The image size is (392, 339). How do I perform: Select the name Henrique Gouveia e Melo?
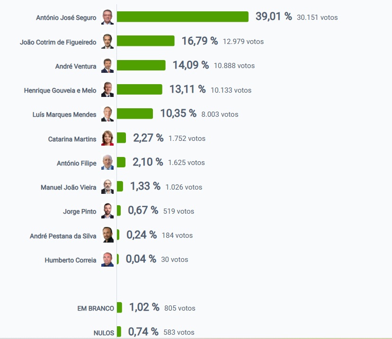(x=60, y=90)
